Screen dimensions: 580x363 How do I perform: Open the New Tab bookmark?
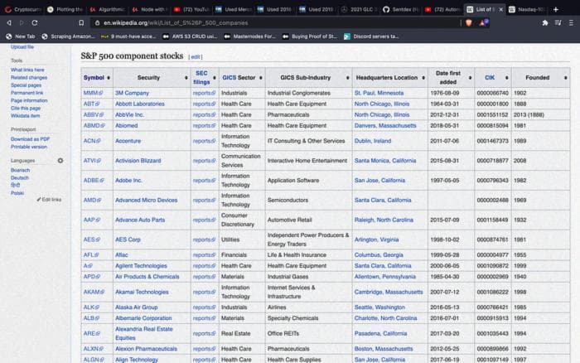click(21, 36)
